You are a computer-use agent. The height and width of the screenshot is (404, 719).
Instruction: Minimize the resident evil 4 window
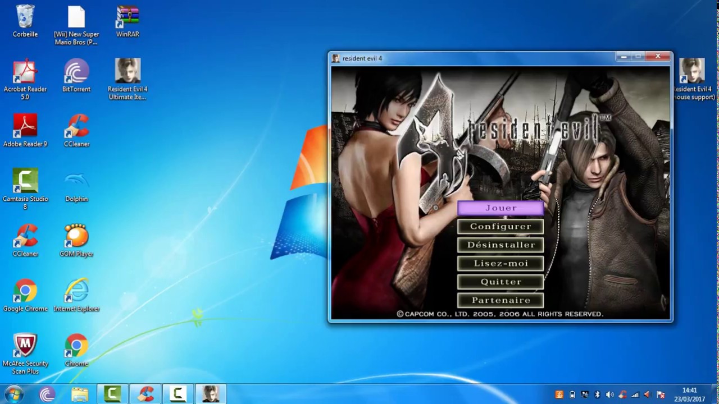coord(623,56)
